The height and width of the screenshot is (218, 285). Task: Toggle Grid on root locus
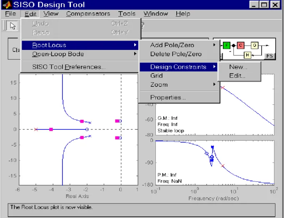coord(179,76)
